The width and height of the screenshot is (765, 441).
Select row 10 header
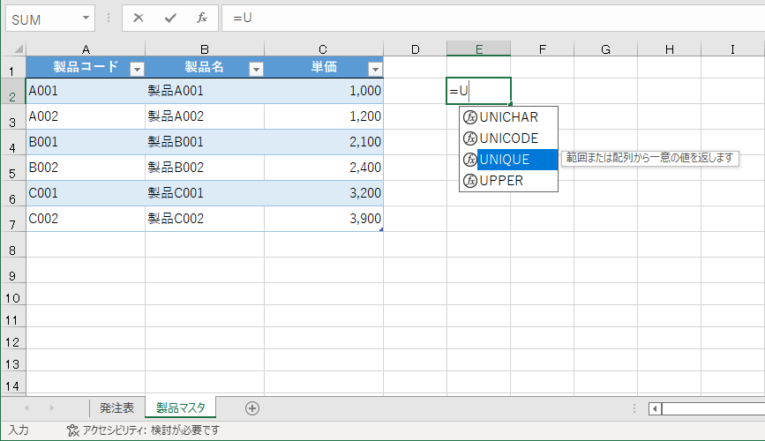12,295
